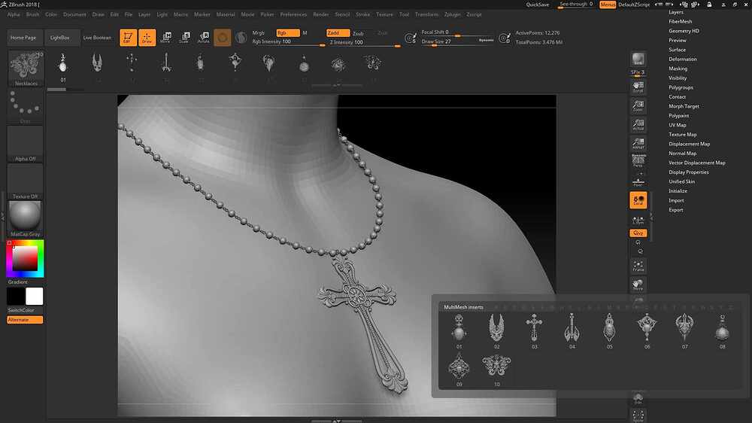
Task: Toggle the Rgb channel button
Action: [288, 32]
